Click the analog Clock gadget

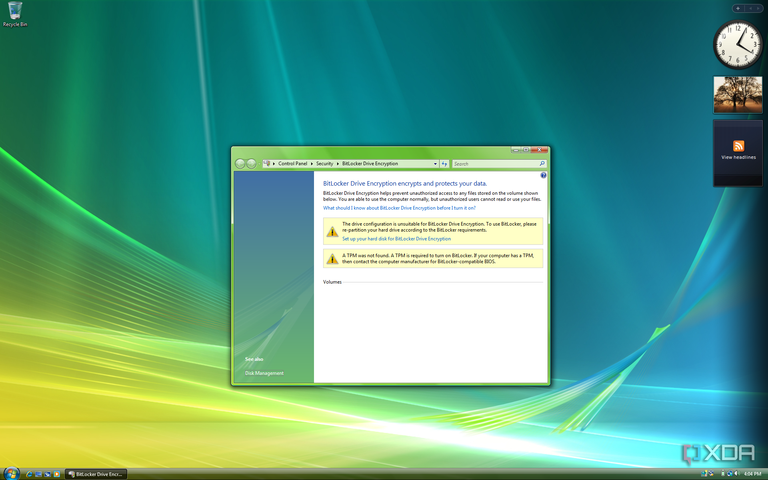click(x=738, y=44)
